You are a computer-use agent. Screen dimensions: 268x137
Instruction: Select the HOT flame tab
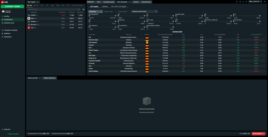(x=36, y=5)
